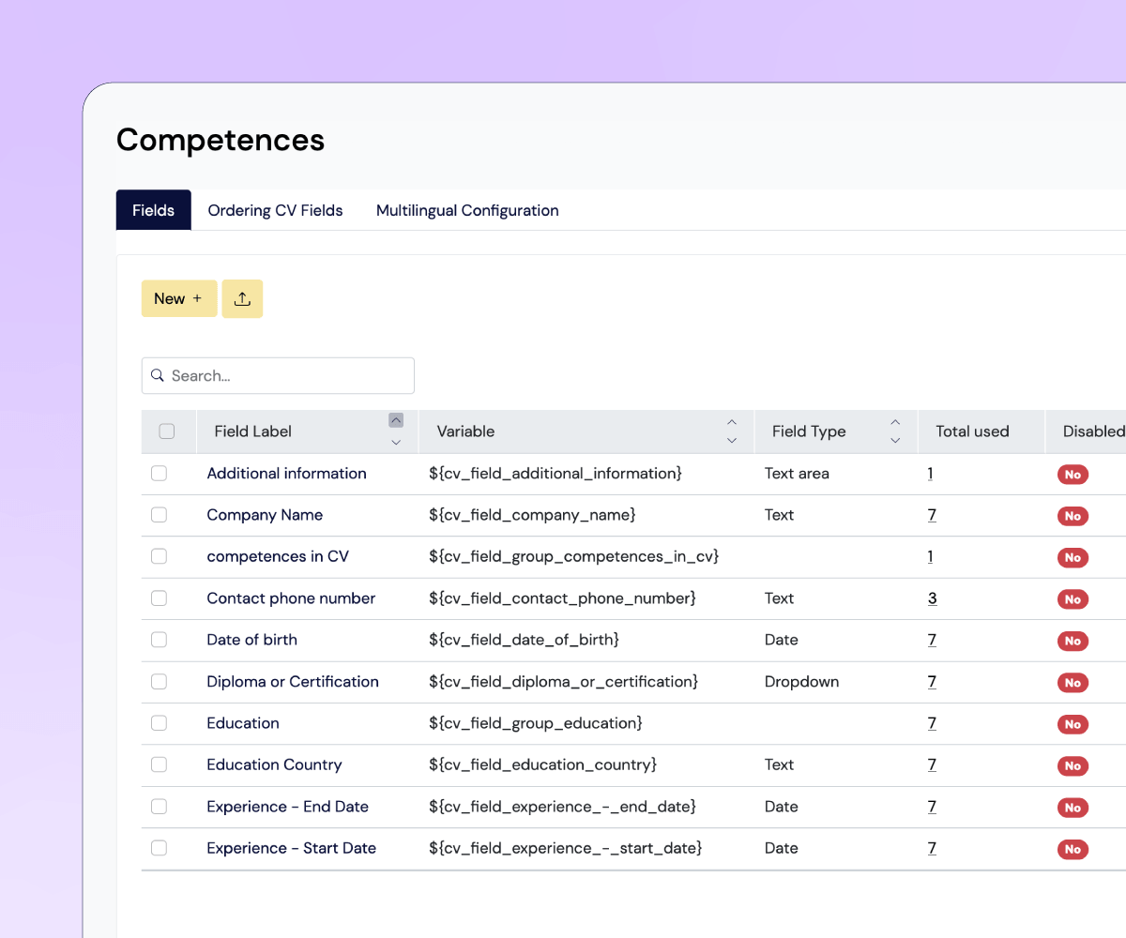Viewport: 1126px width, 938px height.
Task: Click total used 3 for Contact phone number
Action: point(932,598)
